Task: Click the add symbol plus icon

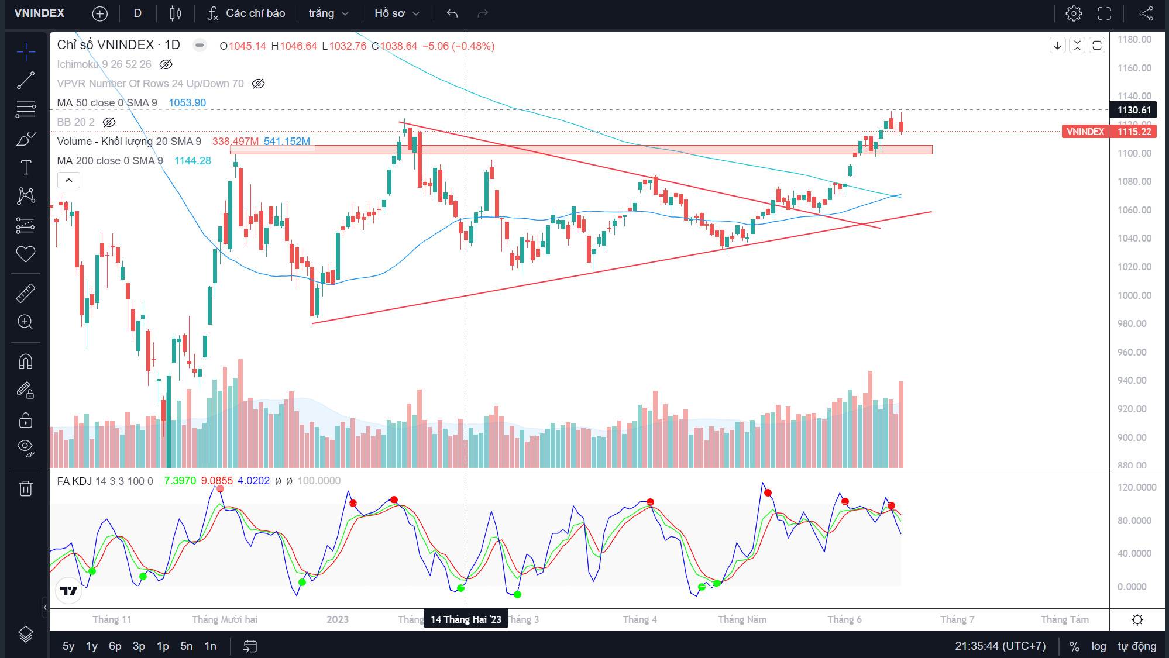Action: [100, 13]
